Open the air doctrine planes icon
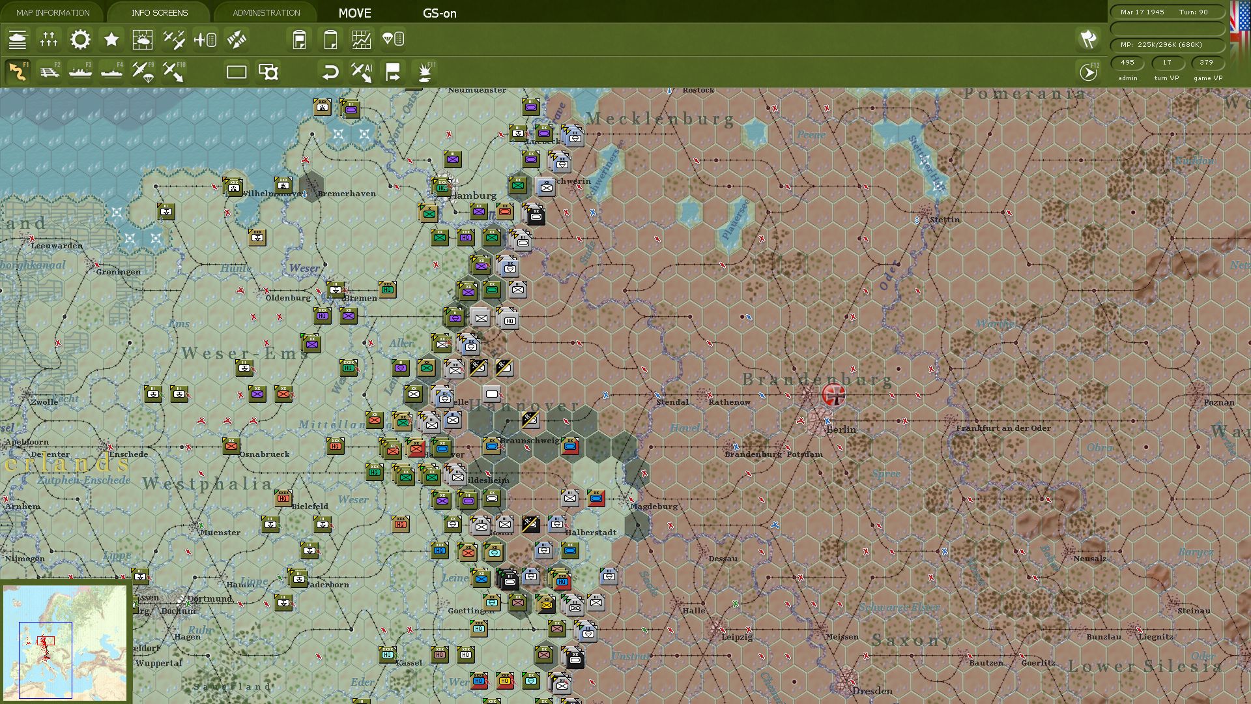 click(174, 40)
